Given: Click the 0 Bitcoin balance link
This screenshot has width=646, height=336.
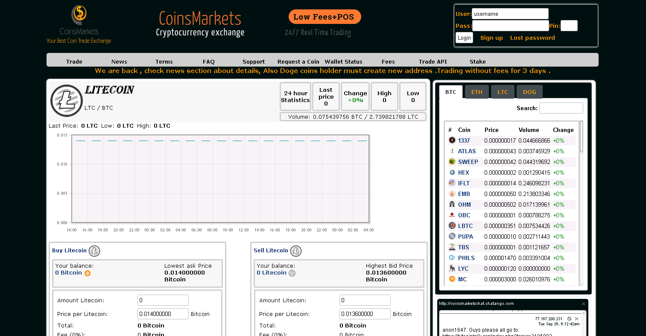Looking at the screenshot, I should pos(68,272).
